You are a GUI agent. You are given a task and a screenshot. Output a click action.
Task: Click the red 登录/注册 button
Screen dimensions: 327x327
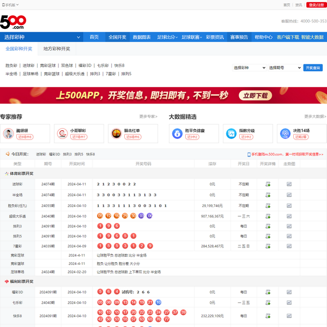316,4
